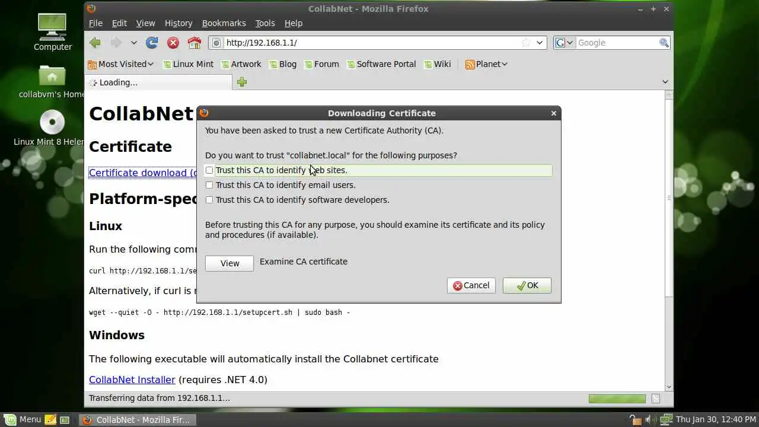Open the list all tabs dropdown

click(665, 82)
